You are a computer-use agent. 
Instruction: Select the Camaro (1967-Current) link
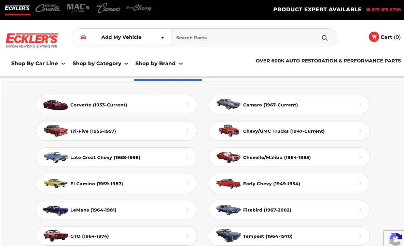coord(270,105)
